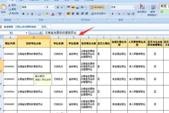
Task: Click Name Box showing B3
Action: 12,33
